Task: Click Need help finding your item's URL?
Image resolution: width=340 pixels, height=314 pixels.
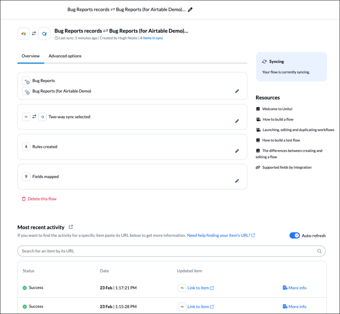Action: pos(219,235)
